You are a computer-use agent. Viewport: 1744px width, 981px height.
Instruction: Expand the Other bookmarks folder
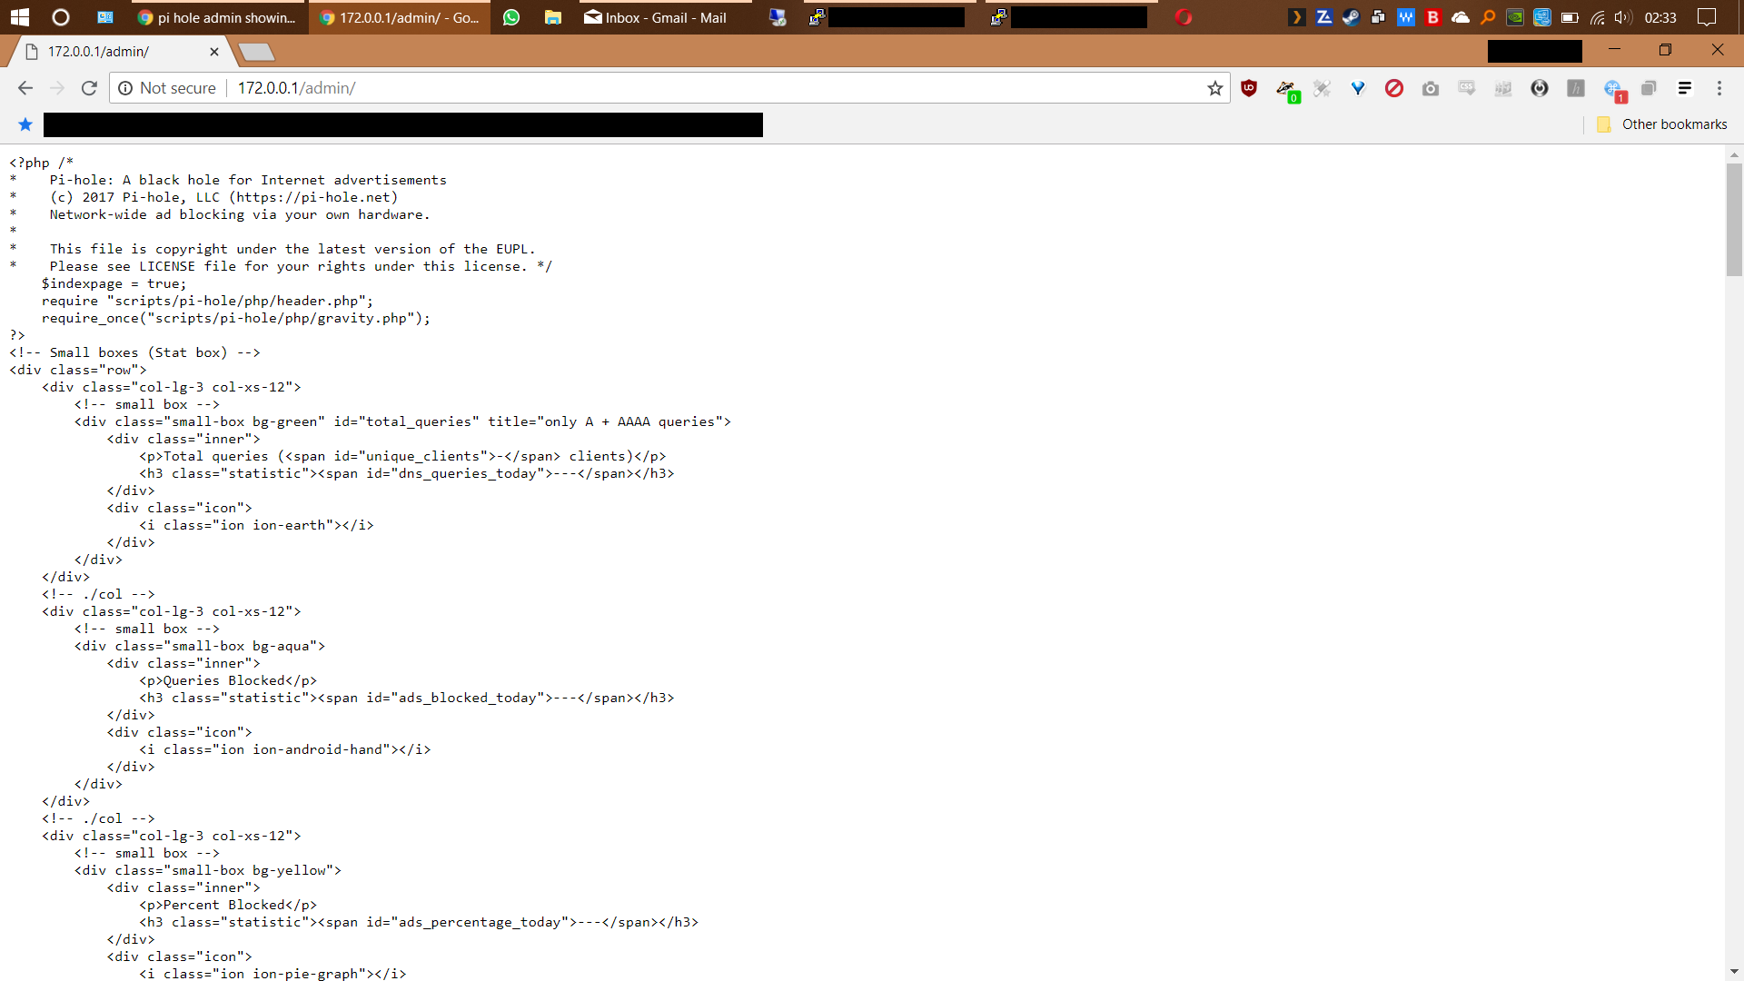click(1662, 124)
